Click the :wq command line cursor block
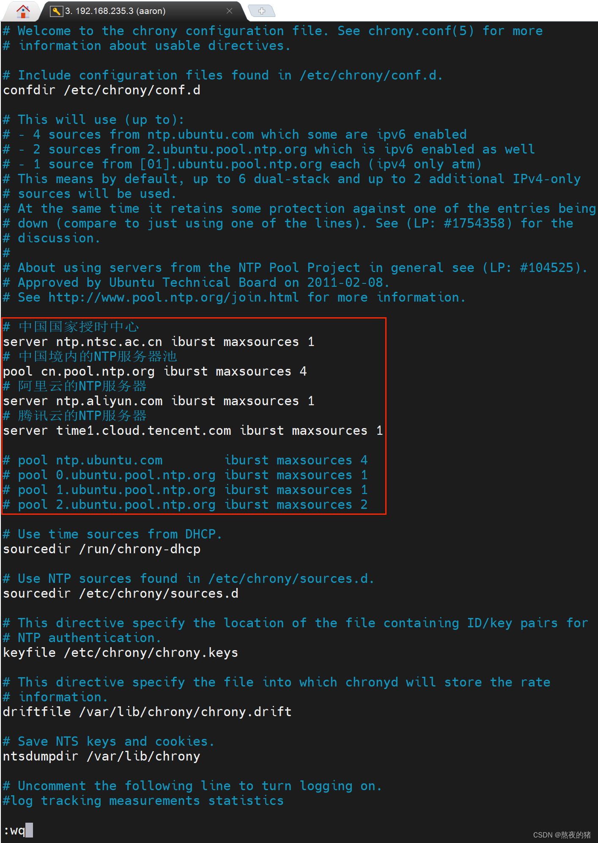The image size is (598, 843). [x=29, y=830]
